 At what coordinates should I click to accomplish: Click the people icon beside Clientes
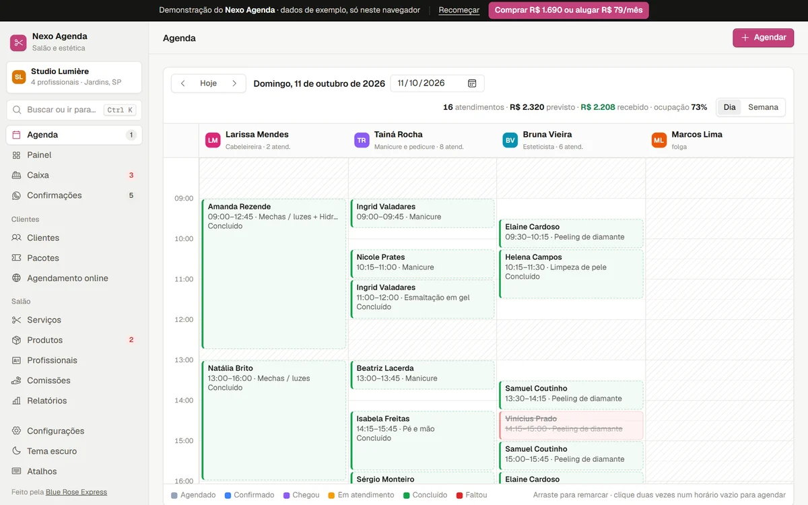17,238
